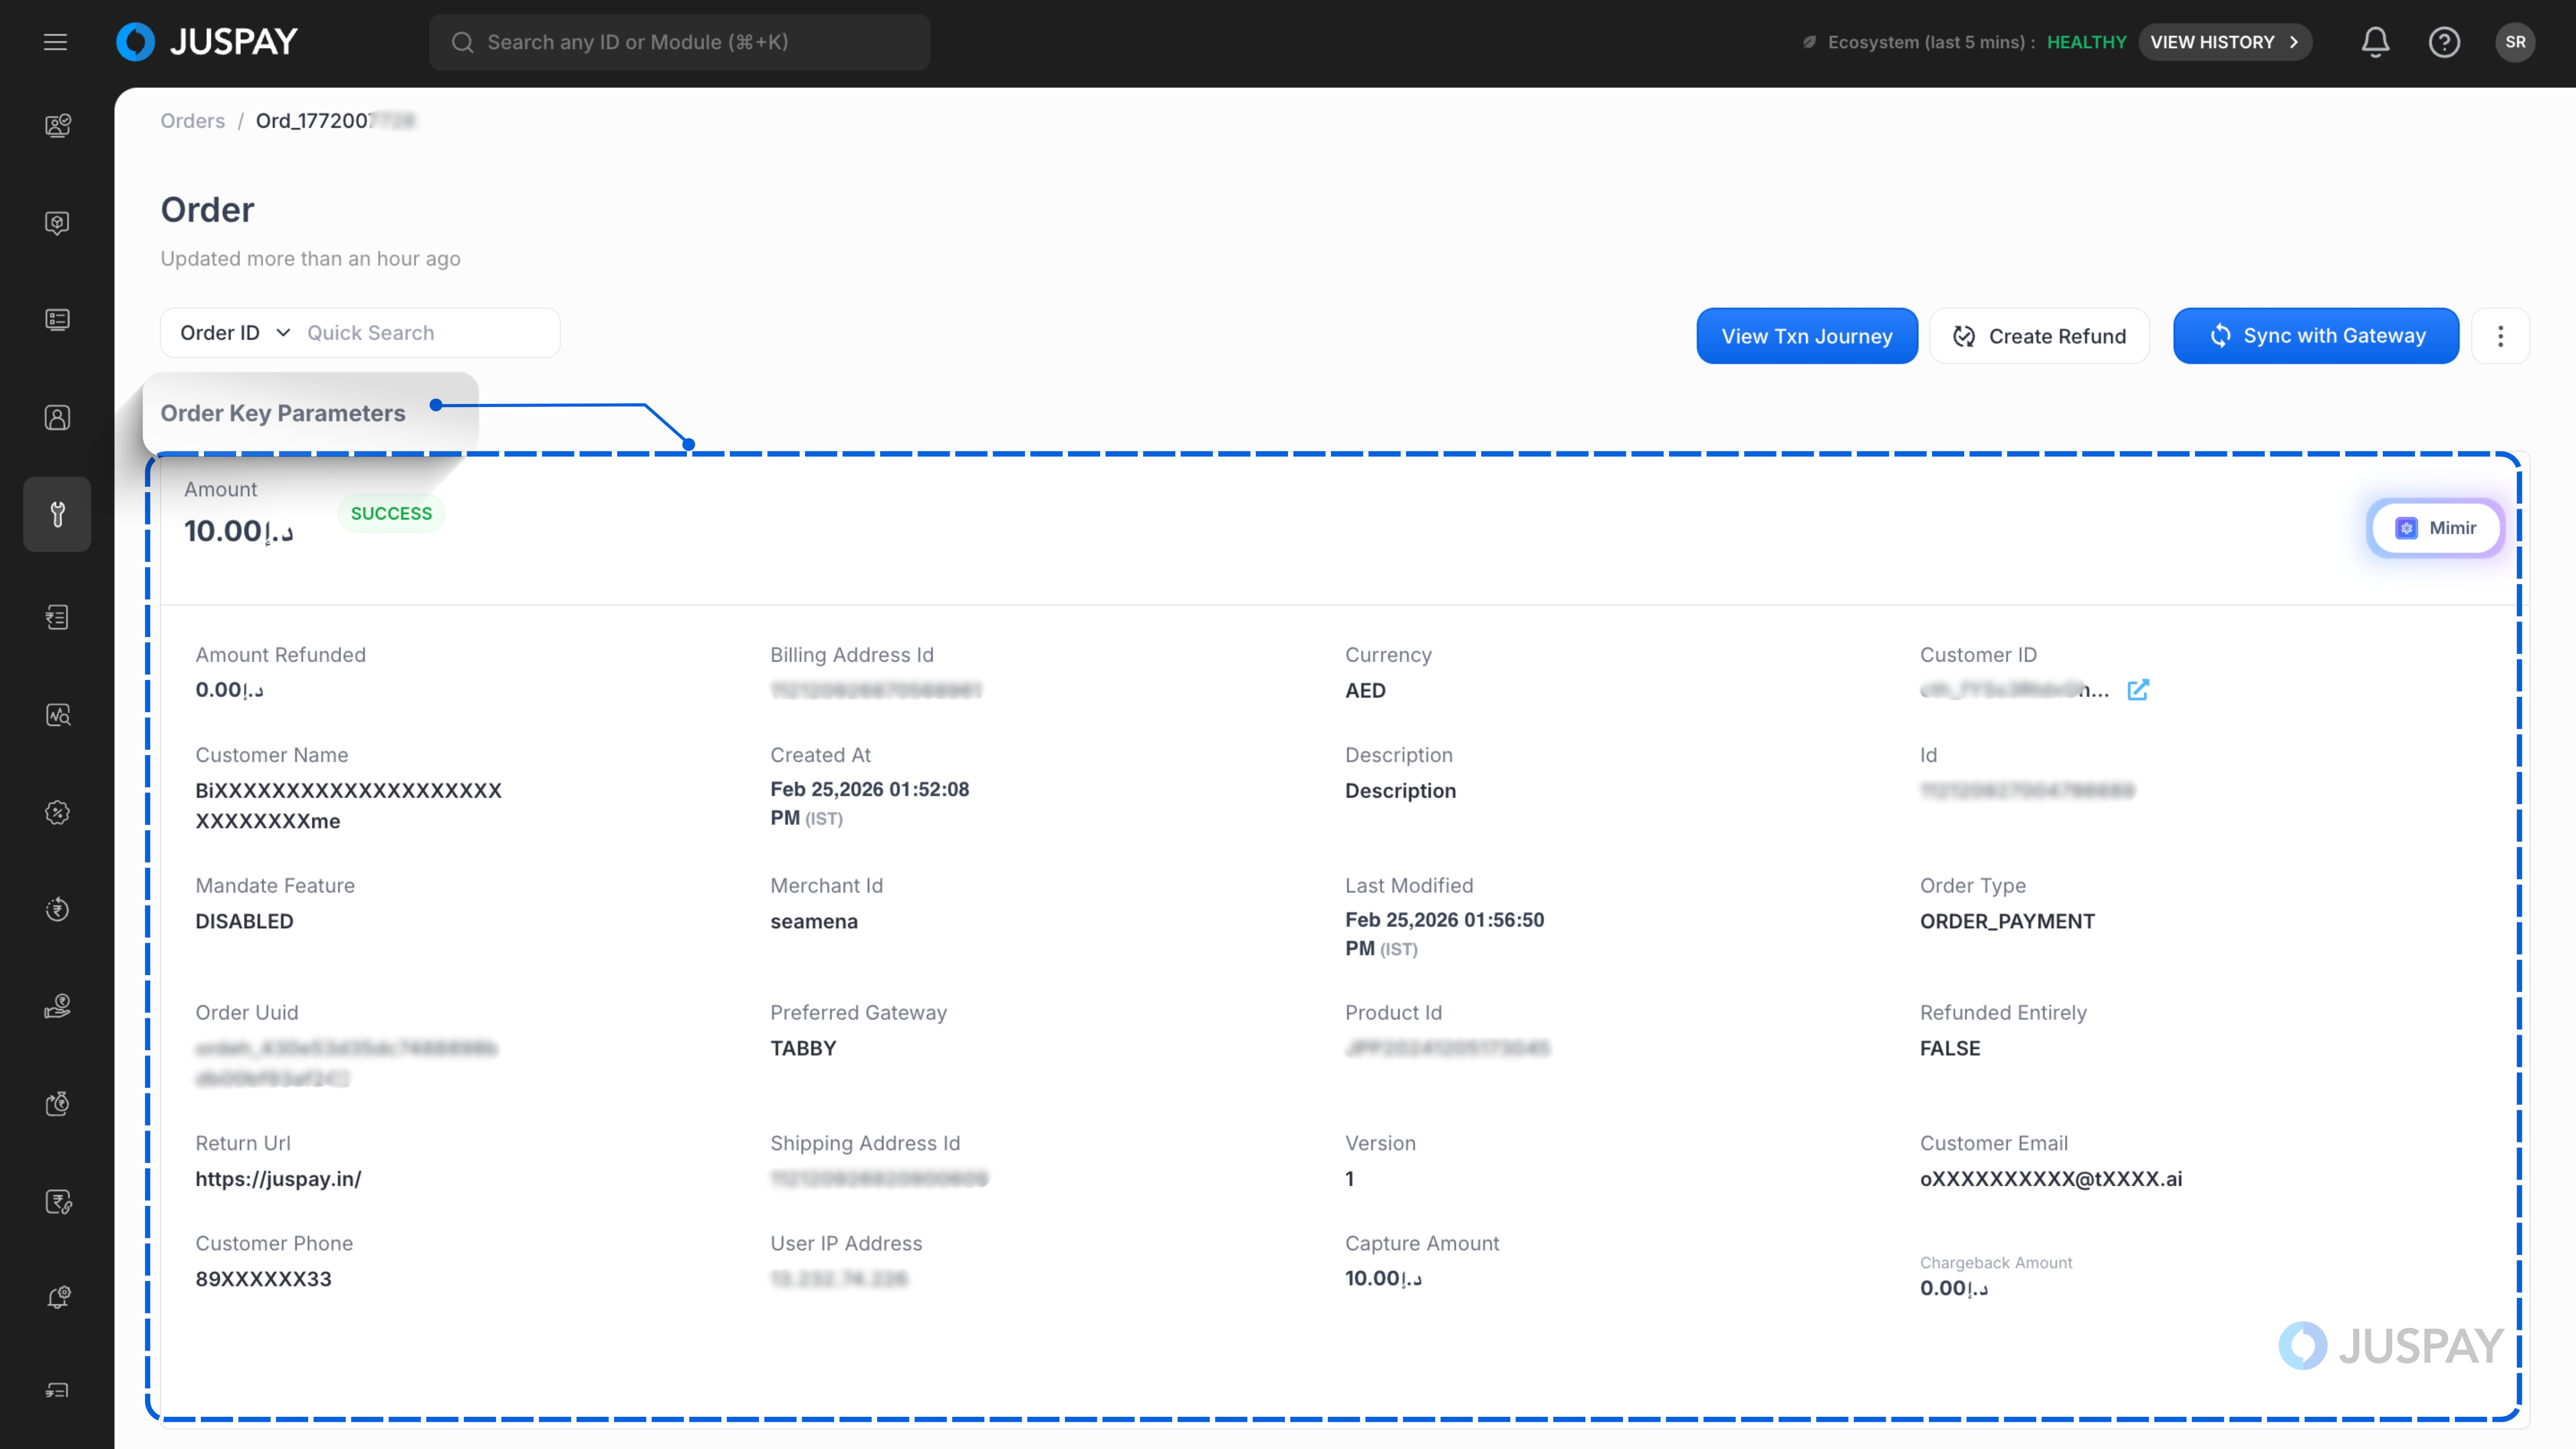Open the analytics chart-search sidebar icon
The width and height of the screenshot is (2576, 1449).
point(57,715)
